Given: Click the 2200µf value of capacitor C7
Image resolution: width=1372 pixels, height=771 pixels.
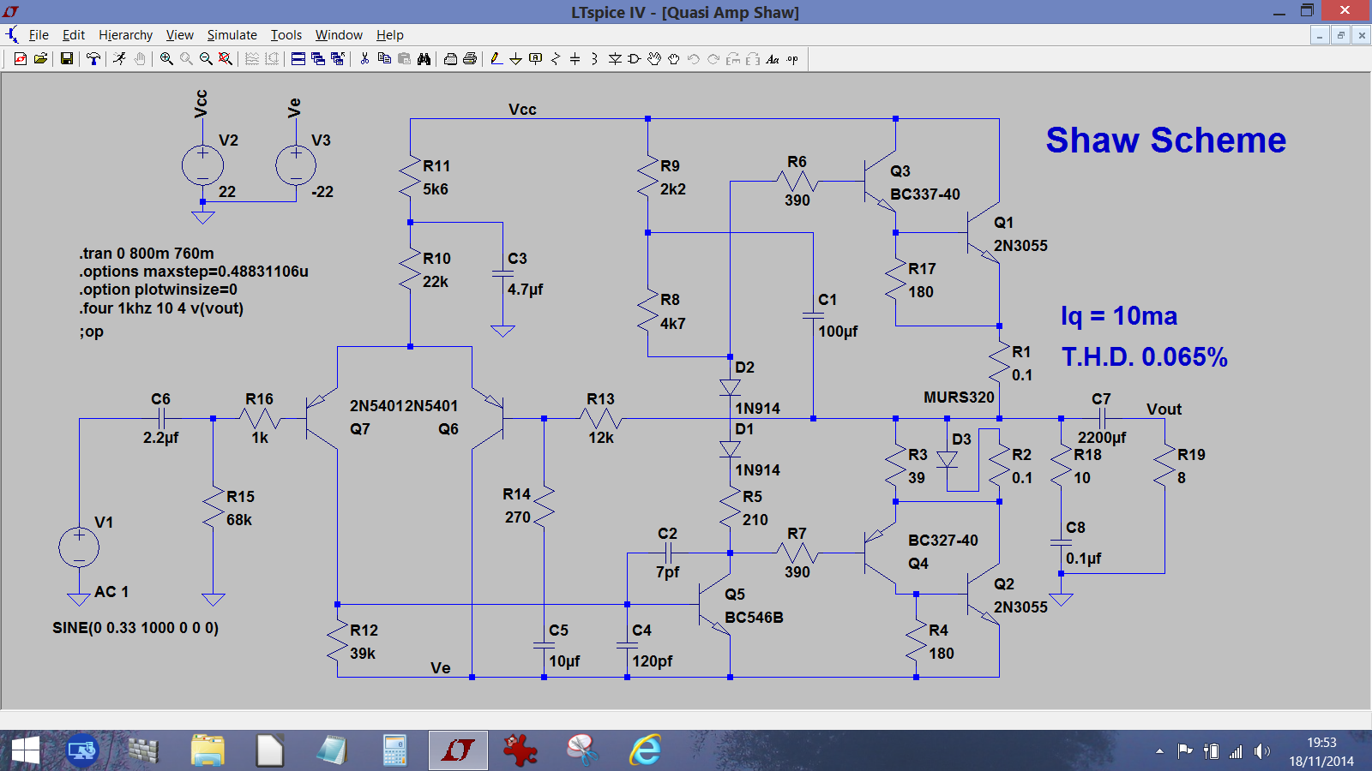Looking at the screenshot, I should coord(1102,438).
